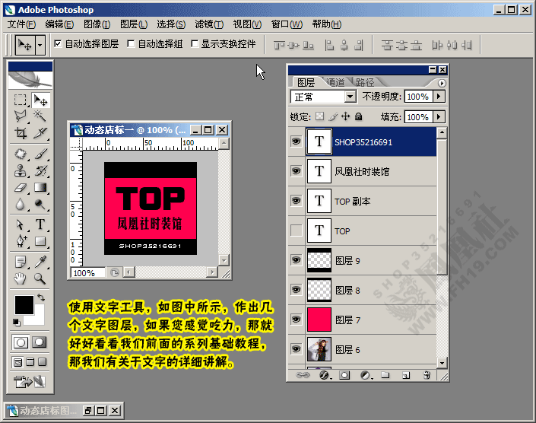Select the Type tool in toolbox

(40, 224)
